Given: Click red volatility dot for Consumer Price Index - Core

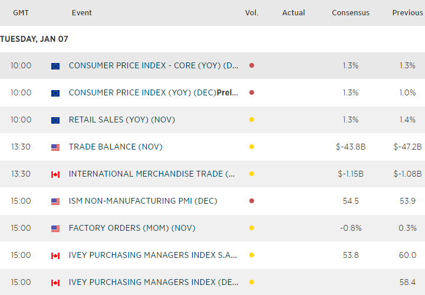Looking at the screenshot, I should [x=252, y=65].
